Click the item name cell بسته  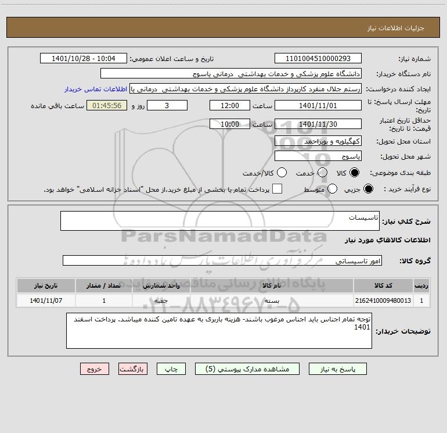tap(272, 300)
